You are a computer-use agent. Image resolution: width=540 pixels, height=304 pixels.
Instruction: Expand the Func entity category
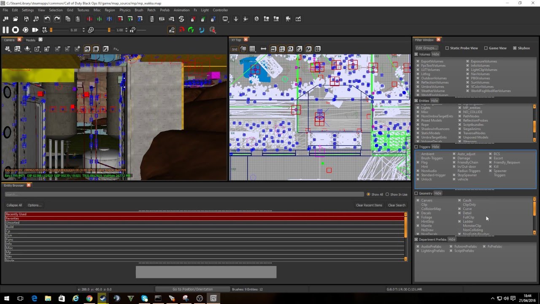[x=205, y=239]
